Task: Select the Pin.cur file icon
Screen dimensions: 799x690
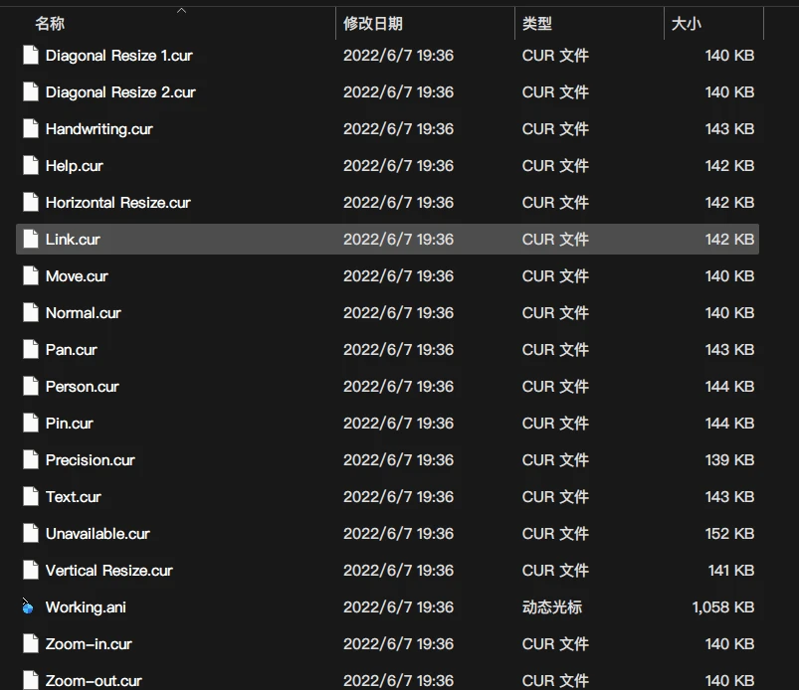Action: tap(30, 423)
